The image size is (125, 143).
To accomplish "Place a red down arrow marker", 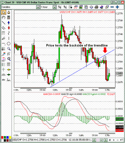I will click(9, 28).
